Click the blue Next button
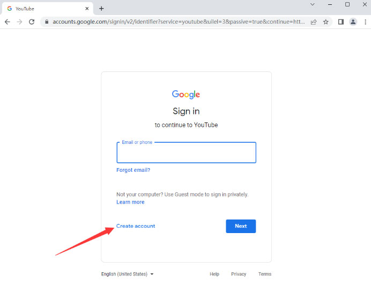This screenshot has height=290, width=371. (x=241, y=226)
